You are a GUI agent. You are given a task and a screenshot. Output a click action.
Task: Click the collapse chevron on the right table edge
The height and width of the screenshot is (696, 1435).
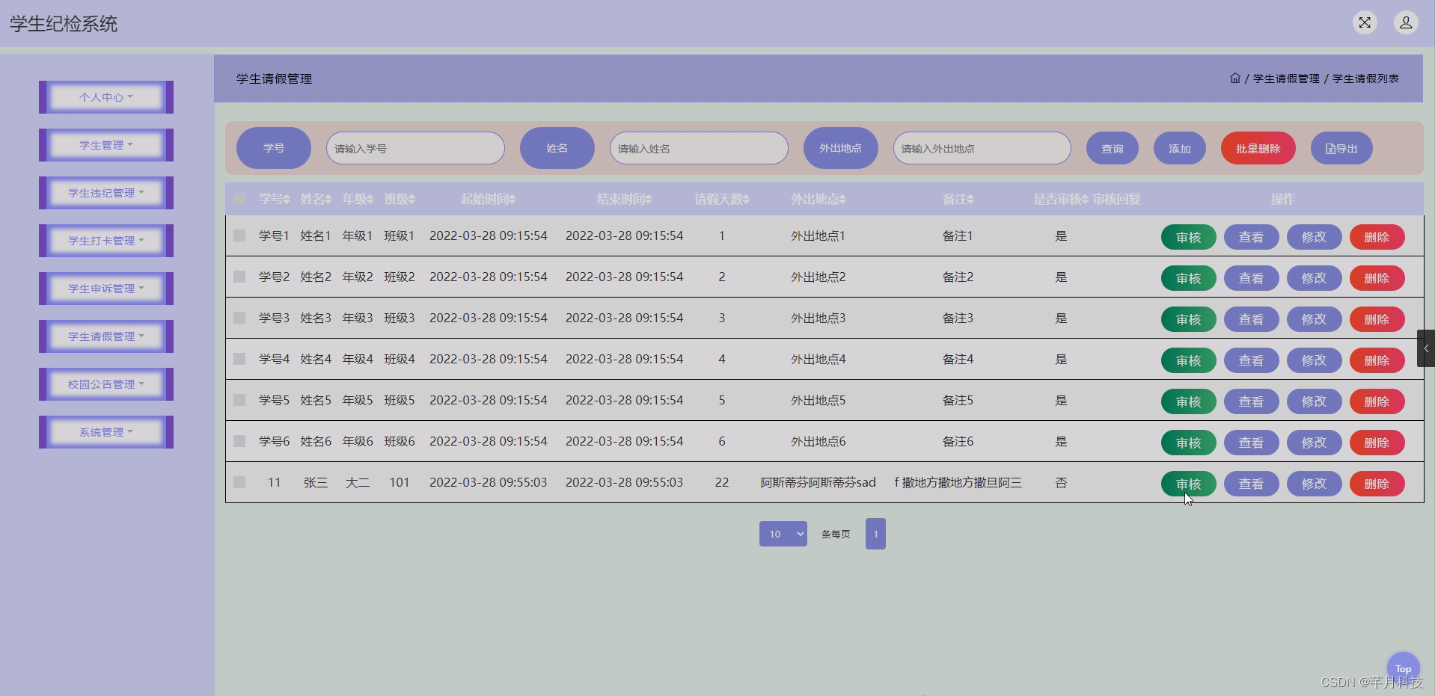[1426, 348]
